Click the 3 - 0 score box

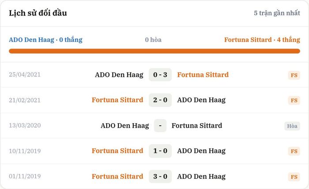pos(160,176)
